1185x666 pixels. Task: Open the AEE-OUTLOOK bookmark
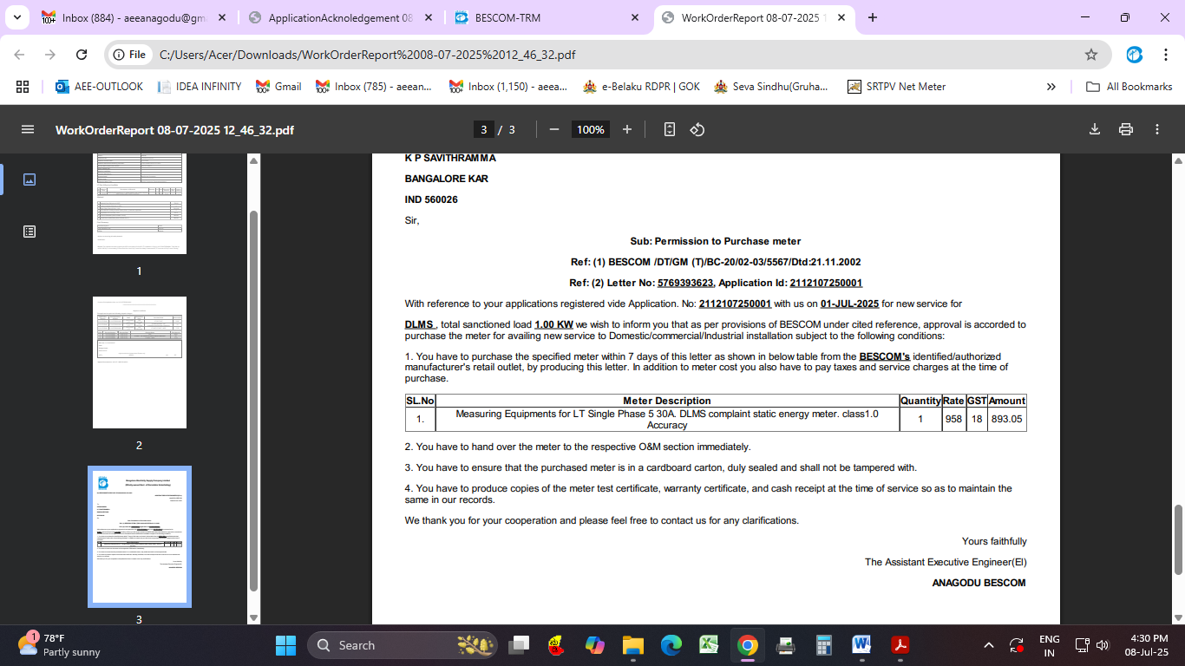(99, 87)
